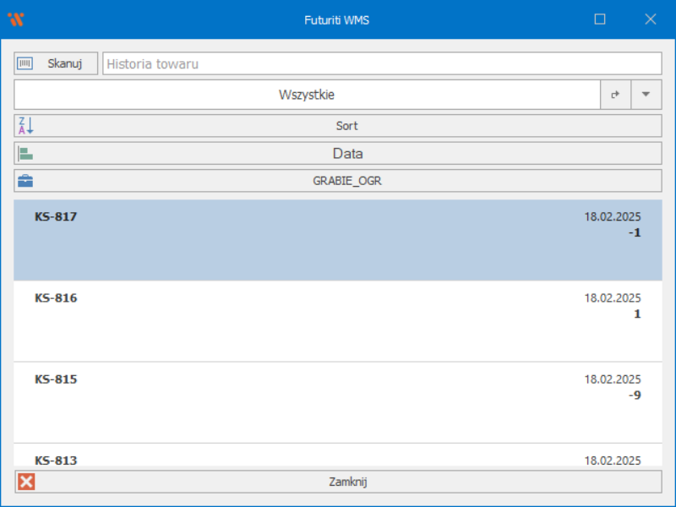The width and height of the screenshot is (676, 507).
Task: Click the briefcase icon on GRABIE_OGR
Action: [25, 181]
